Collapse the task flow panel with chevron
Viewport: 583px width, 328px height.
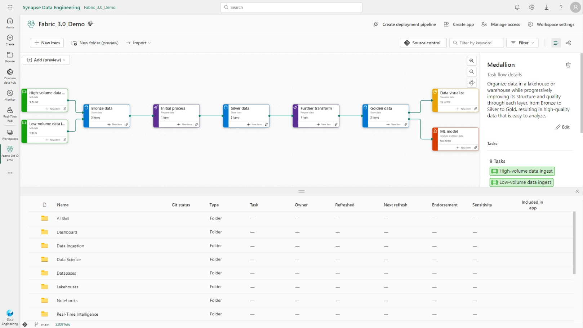(x=577, y=191)
